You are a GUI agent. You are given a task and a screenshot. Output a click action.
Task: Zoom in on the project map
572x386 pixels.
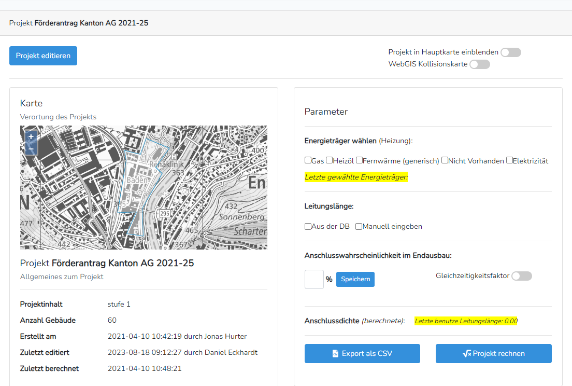(31, 136)
